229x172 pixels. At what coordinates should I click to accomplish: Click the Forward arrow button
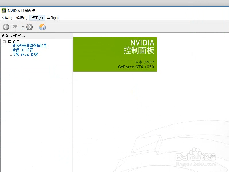pos(29,27)
